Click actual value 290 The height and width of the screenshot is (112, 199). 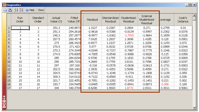(57, 62)
